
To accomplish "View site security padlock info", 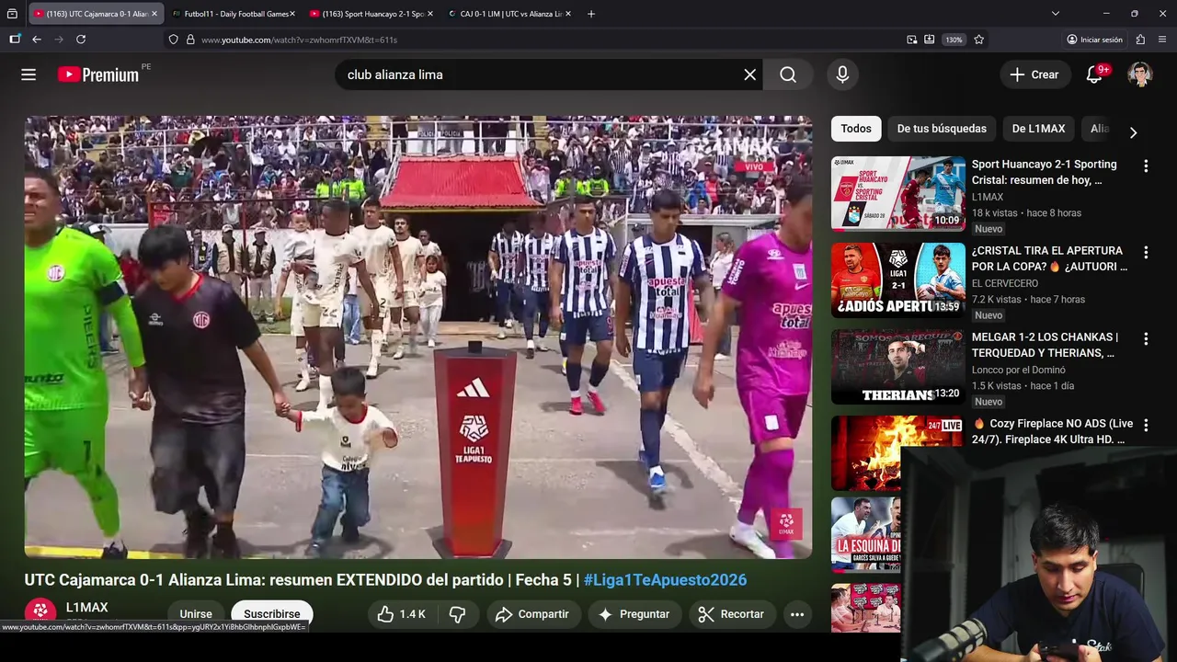I will pyautogui.click(x=190, y=40).
